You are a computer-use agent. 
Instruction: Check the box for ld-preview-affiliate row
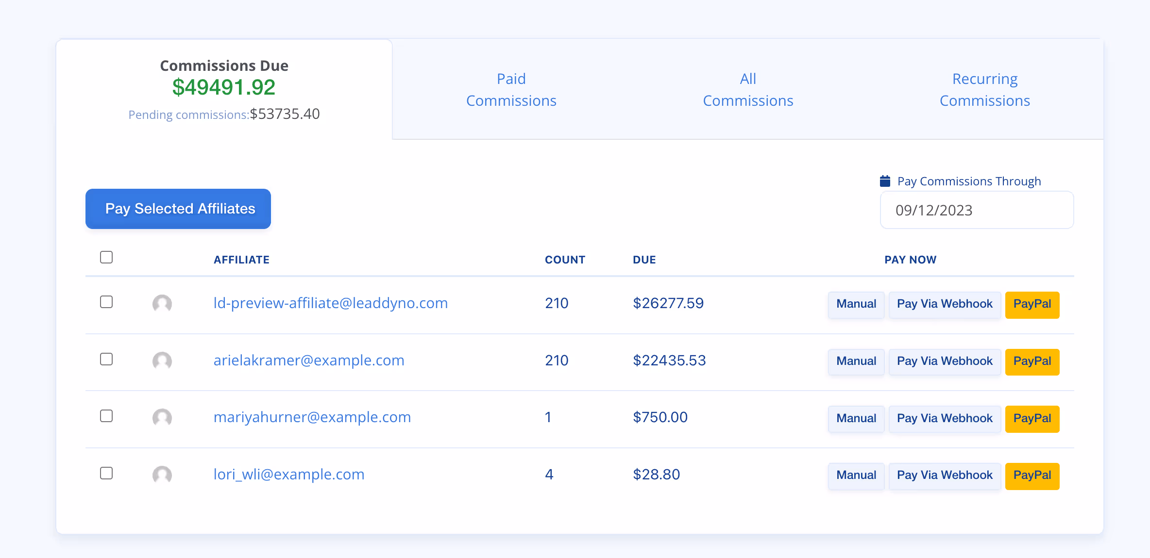[106, 302]
